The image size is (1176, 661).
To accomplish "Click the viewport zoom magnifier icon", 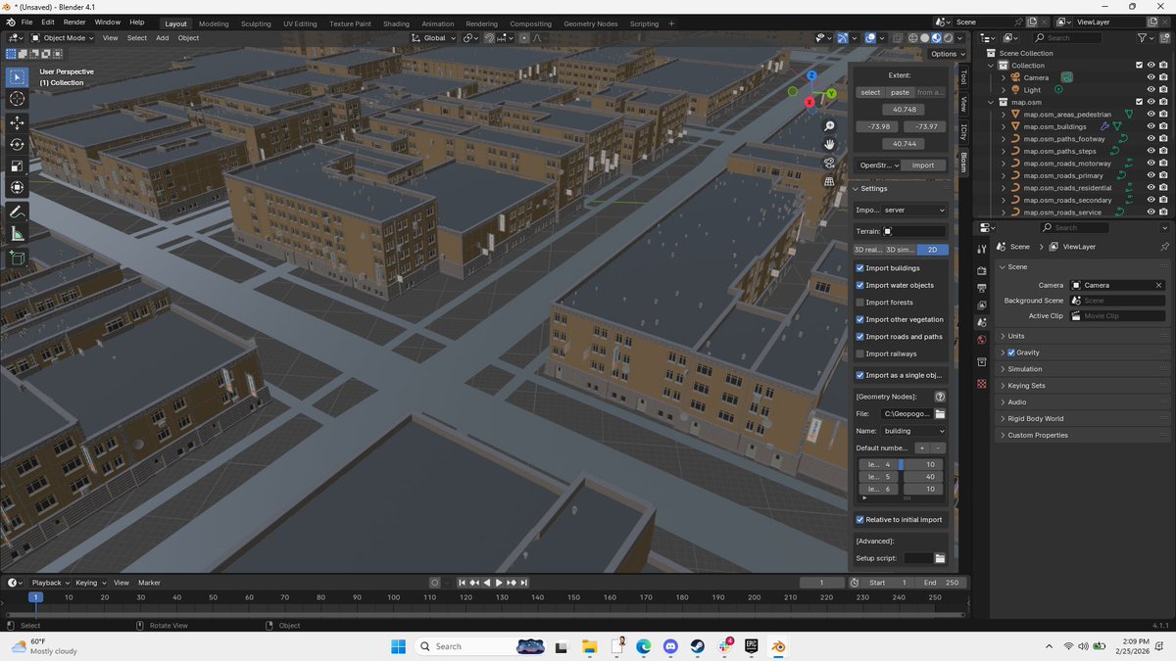I will point(829,126).
